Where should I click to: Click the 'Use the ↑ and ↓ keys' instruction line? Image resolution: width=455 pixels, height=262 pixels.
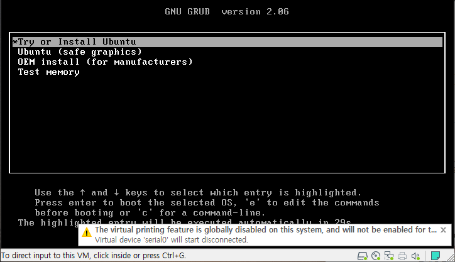point(198,193)
